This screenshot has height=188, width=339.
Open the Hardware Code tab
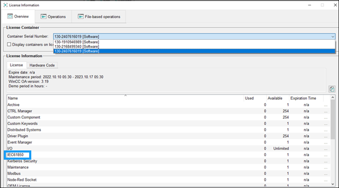[43, 65]
